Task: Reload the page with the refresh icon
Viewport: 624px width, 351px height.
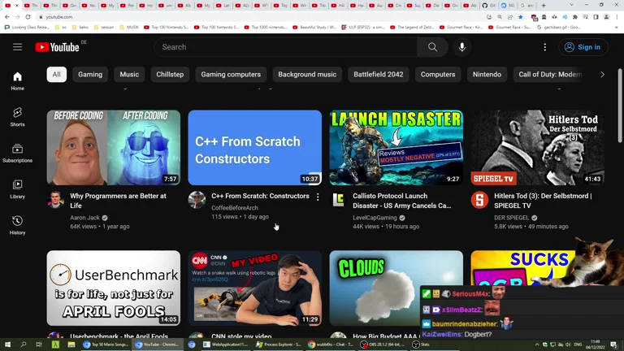Action: (x=28, y=17)
